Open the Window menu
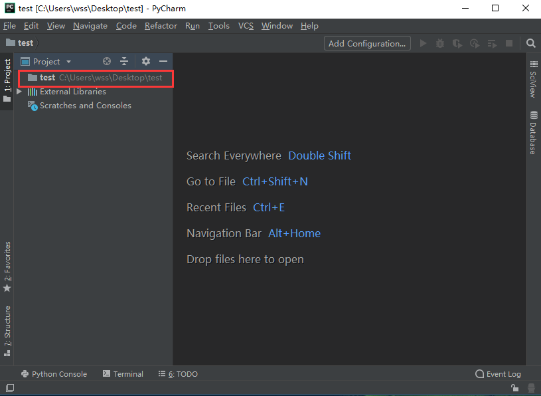Viewport: 541px width, 396px height. pyautogui.click(x=277, y=26)
